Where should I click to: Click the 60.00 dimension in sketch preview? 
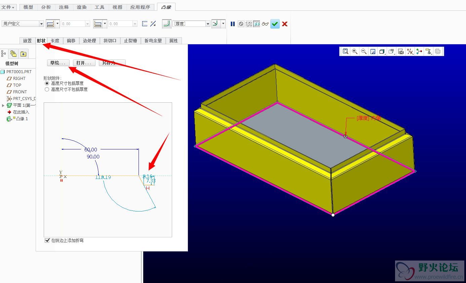point(91,150)
